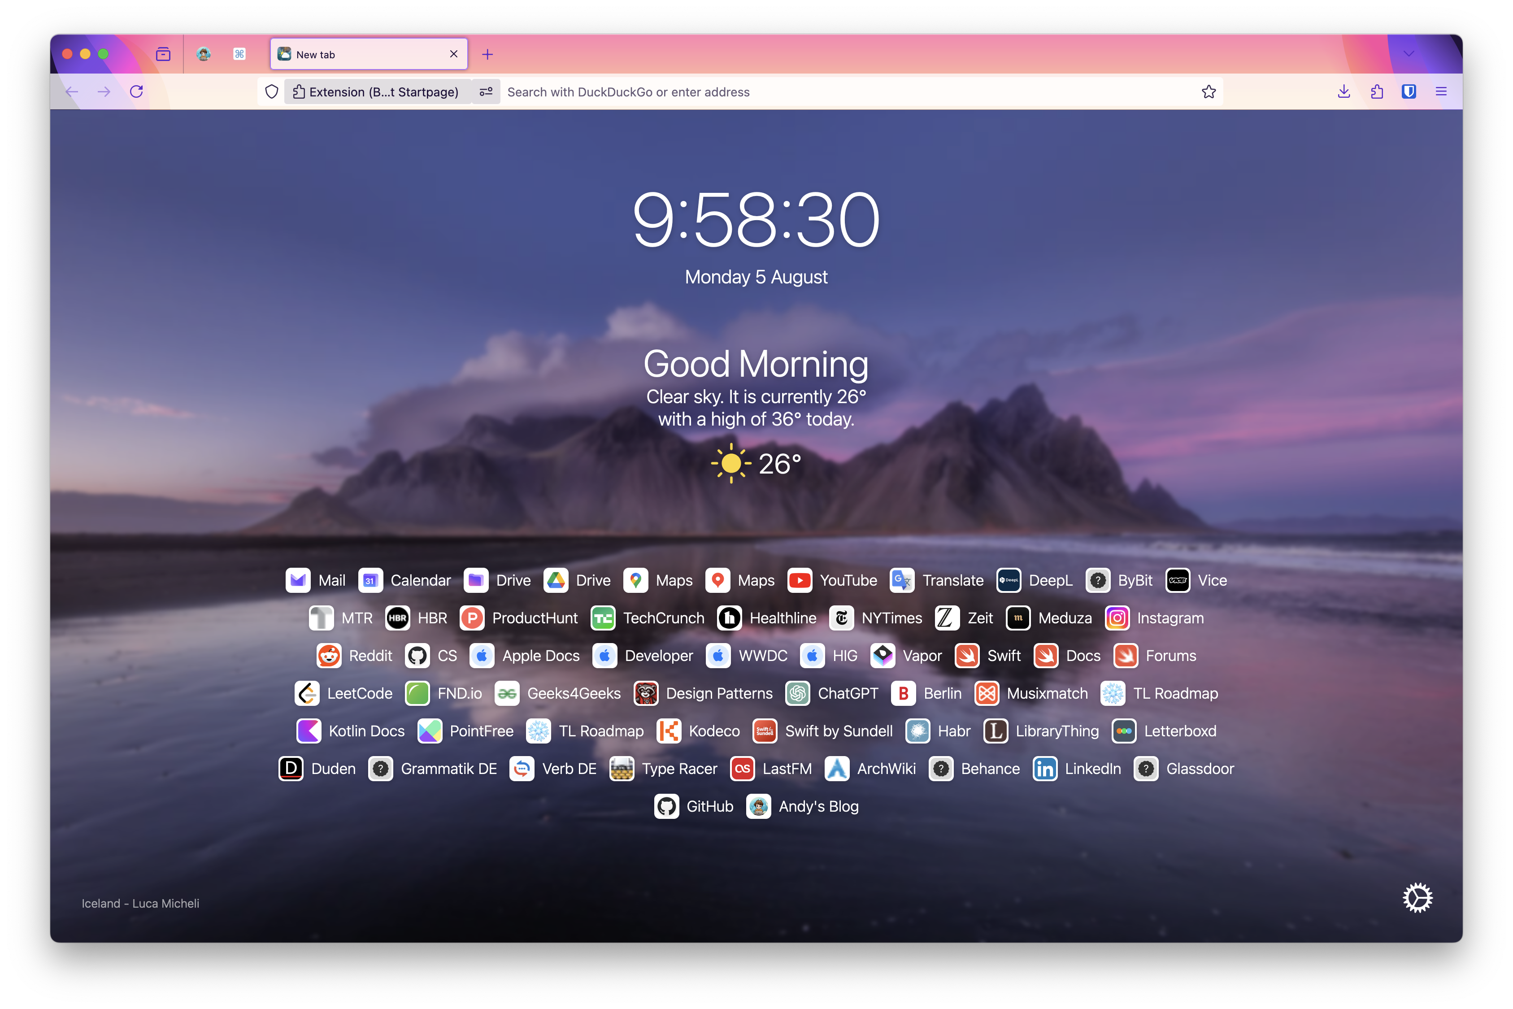Expand the list all tabs chevron
The image size is (1513, 1009).
click(x=1409, y=54)
